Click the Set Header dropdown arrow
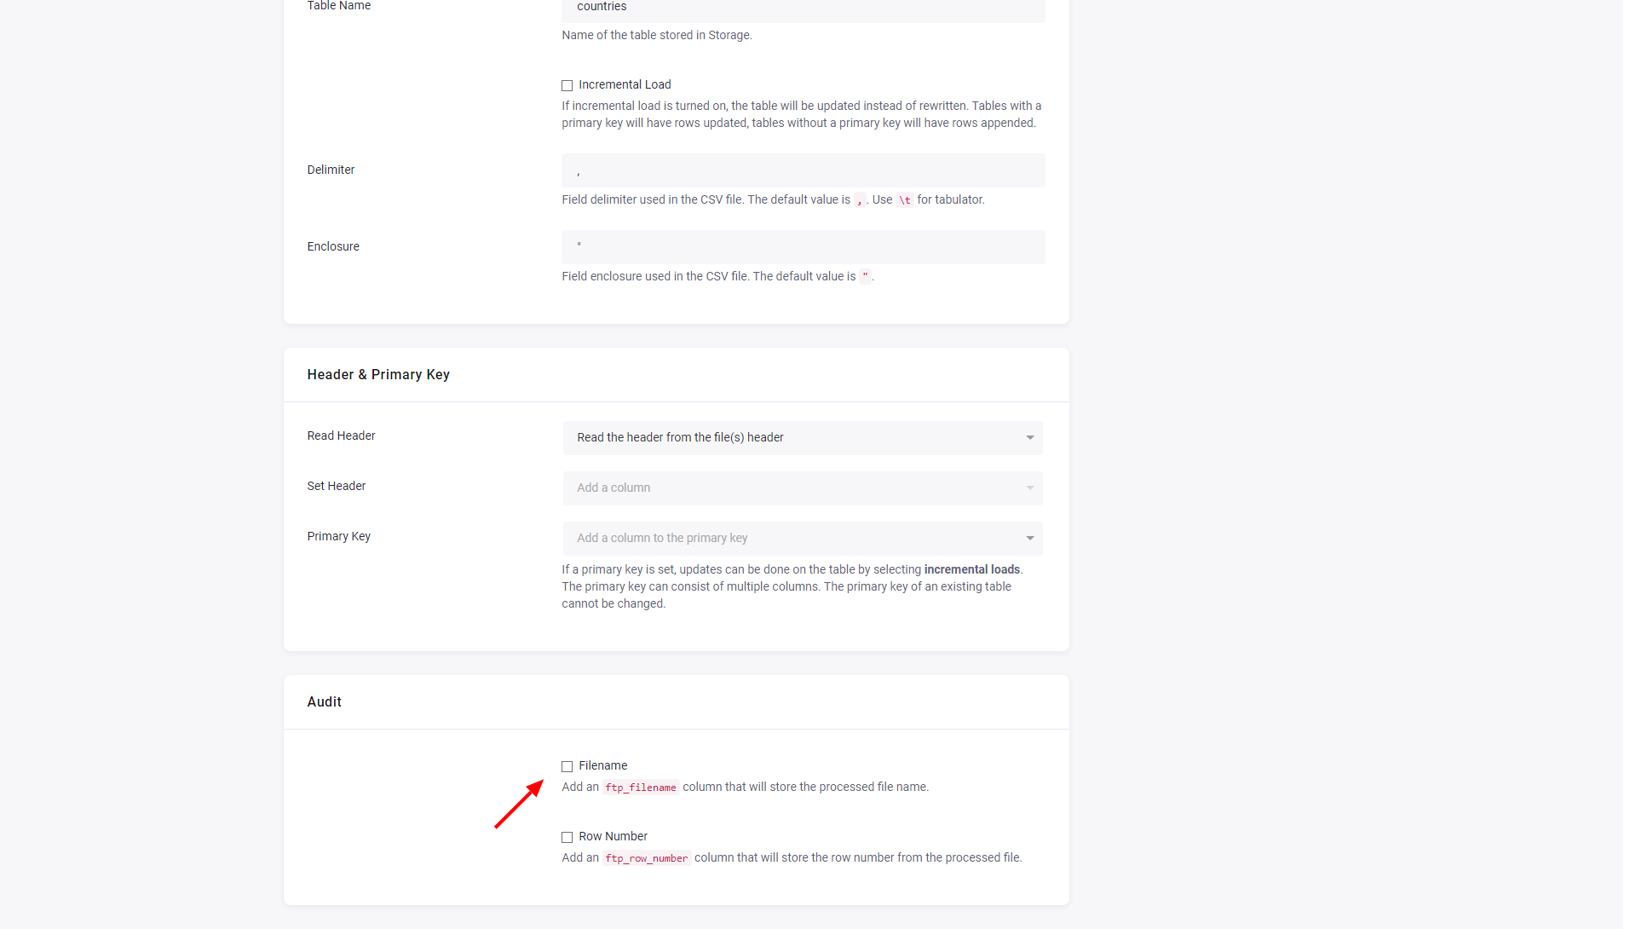The height and width of the screenshot is (929, 1636). point(1030,488)
